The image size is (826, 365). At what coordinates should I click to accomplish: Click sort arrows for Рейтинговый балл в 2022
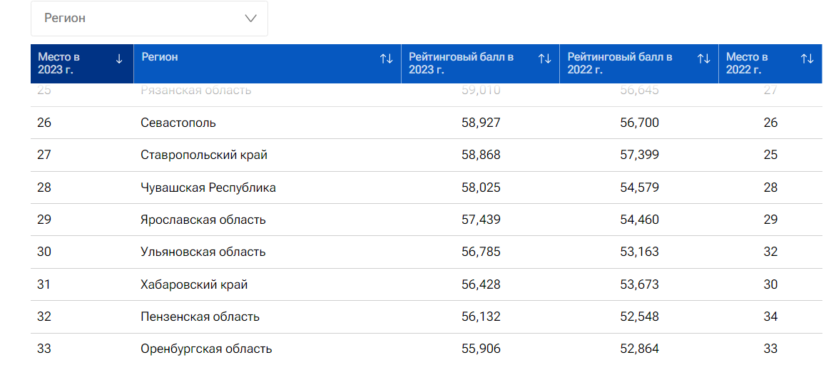[703, 59]
